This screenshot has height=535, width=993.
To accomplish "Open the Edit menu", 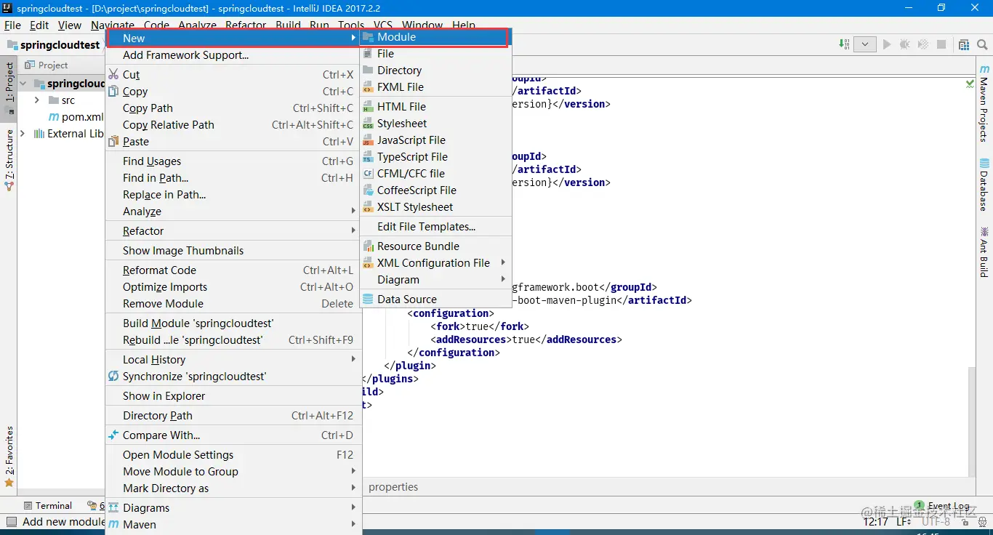I will 39,25.
